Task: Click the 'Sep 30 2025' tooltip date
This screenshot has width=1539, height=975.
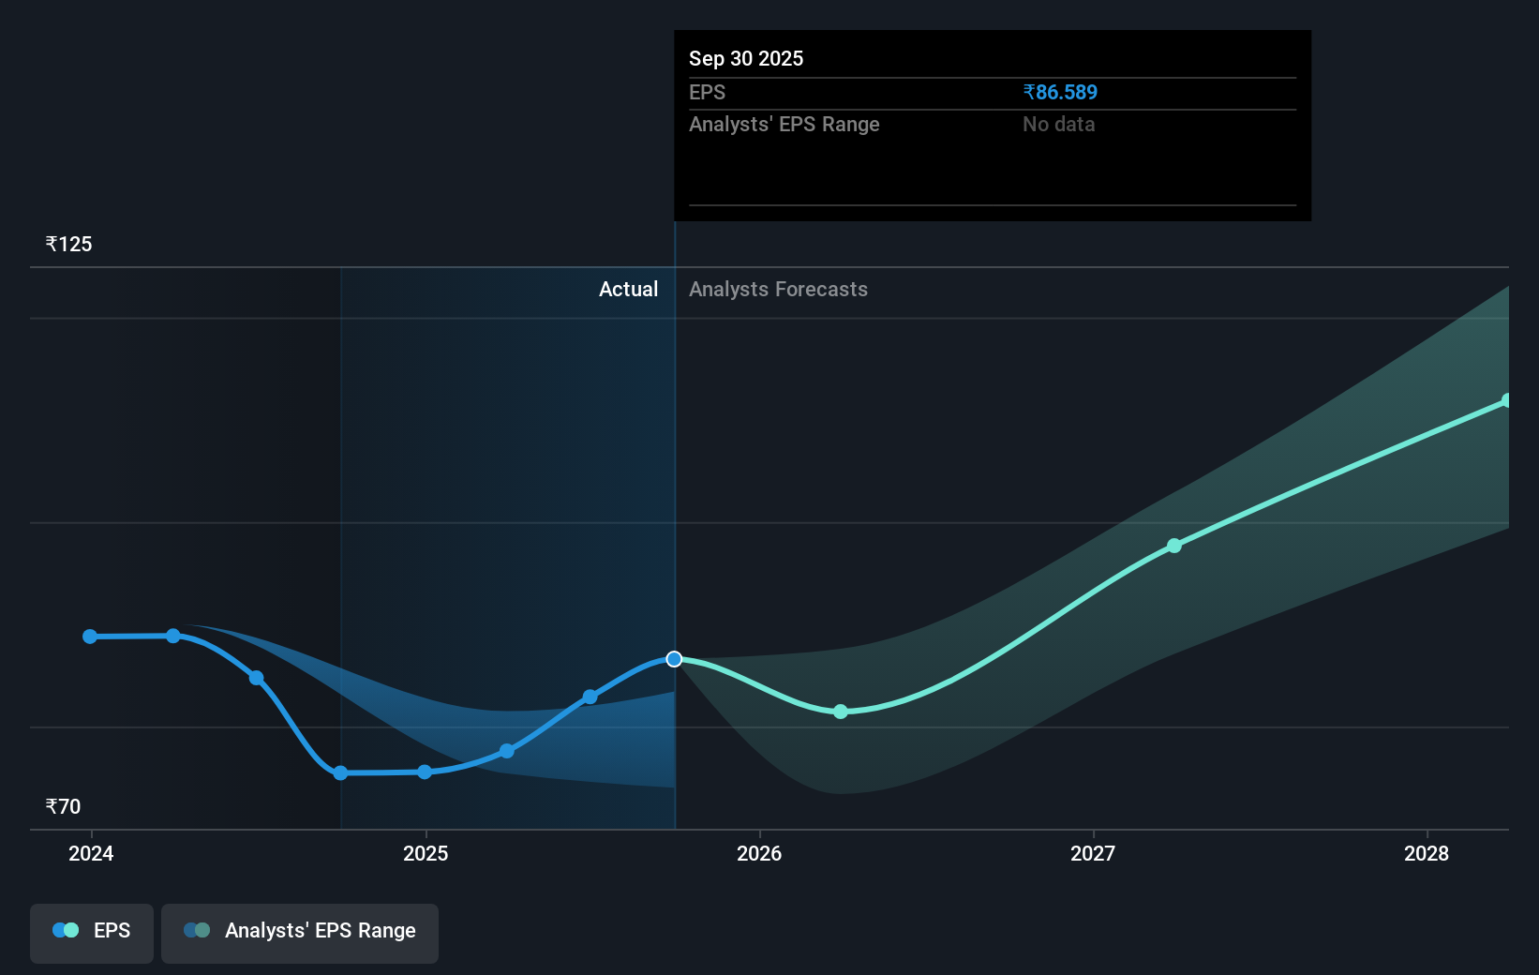Action: [x=746, y=58]
